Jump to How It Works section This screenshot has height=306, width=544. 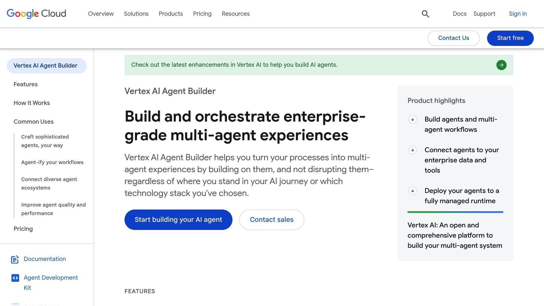32,103
